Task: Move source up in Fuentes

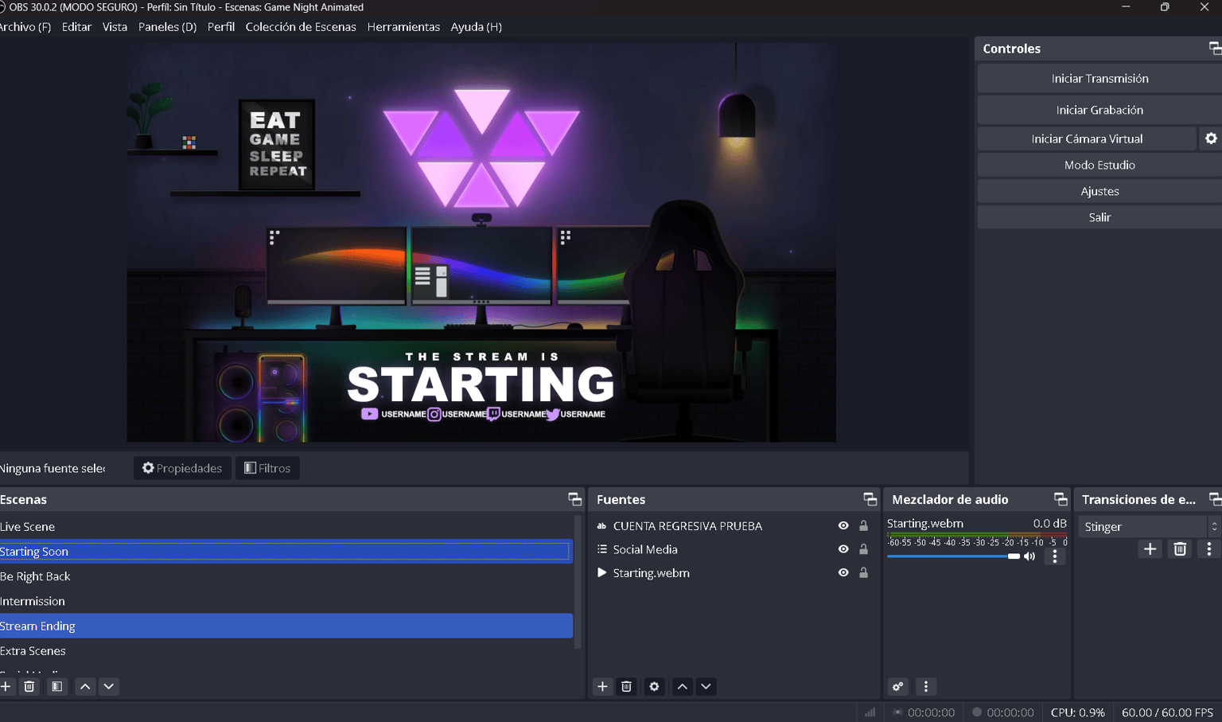Action: [682, 686]
